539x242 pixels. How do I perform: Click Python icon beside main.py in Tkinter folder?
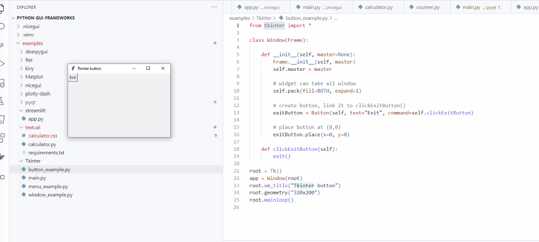24,177
